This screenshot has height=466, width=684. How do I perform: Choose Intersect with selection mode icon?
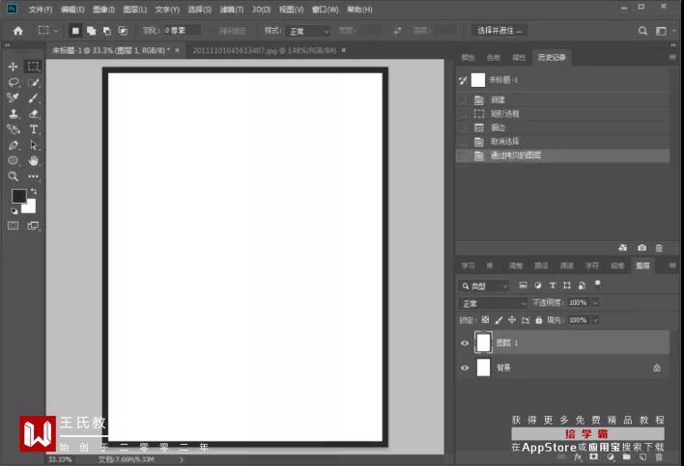point(123,31)
